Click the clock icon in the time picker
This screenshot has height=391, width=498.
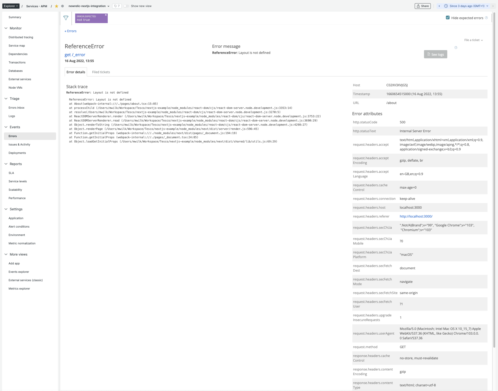pyautogui.click(x=446, y=6)
